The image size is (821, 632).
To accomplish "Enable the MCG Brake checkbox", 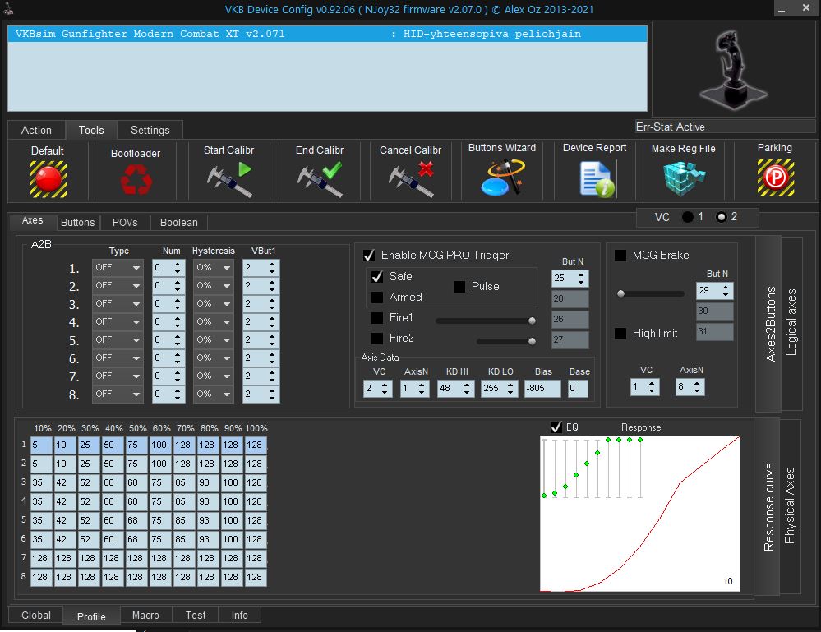I will pos(620,256).
